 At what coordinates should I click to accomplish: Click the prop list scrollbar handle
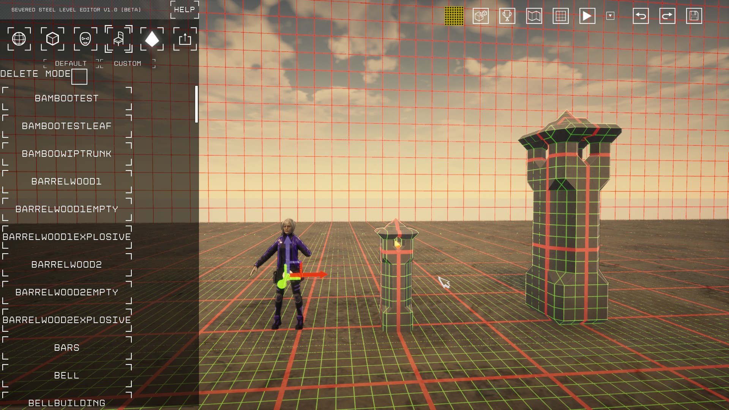click(196, 104)
